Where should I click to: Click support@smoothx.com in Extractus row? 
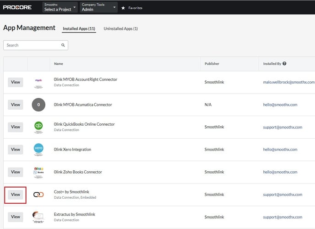tap(282, 217)
